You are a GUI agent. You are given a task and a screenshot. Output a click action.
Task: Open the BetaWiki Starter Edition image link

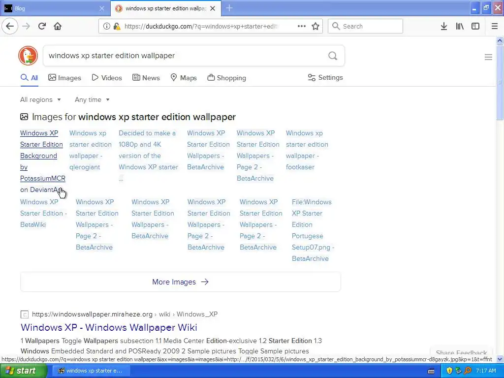coord(43,213)
